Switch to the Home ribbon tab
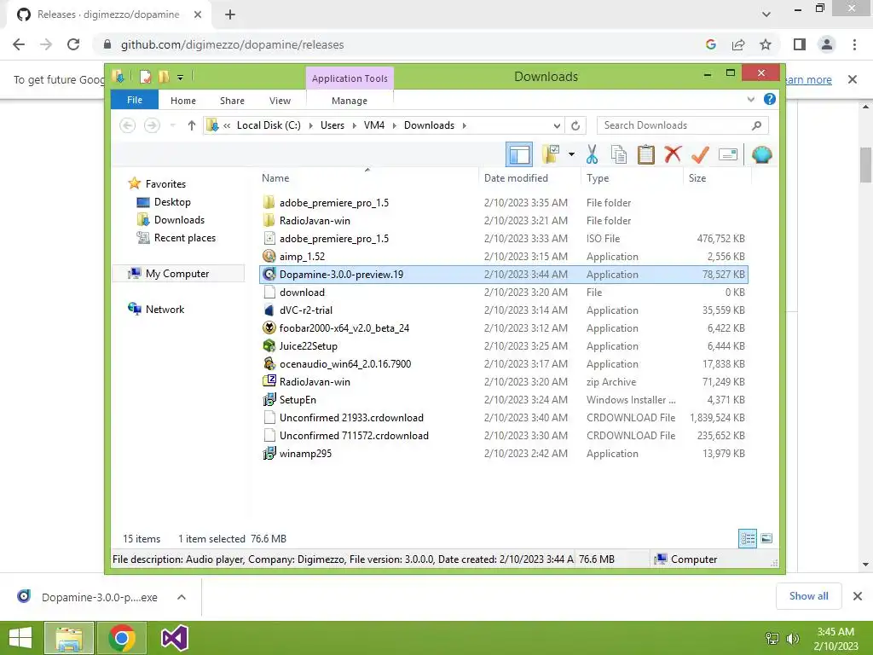This screenshot has height=655, width=873. (x=183, y=101)
